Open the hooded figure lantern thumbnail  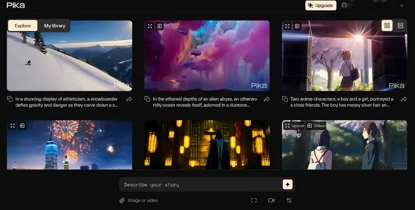[x=207, y=145]
